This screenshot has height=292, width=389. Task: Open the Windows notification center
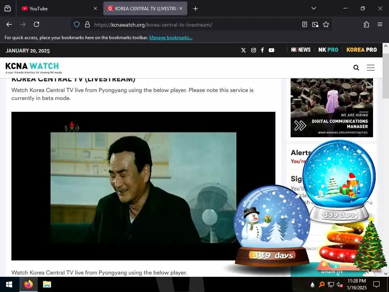(376, 284)
